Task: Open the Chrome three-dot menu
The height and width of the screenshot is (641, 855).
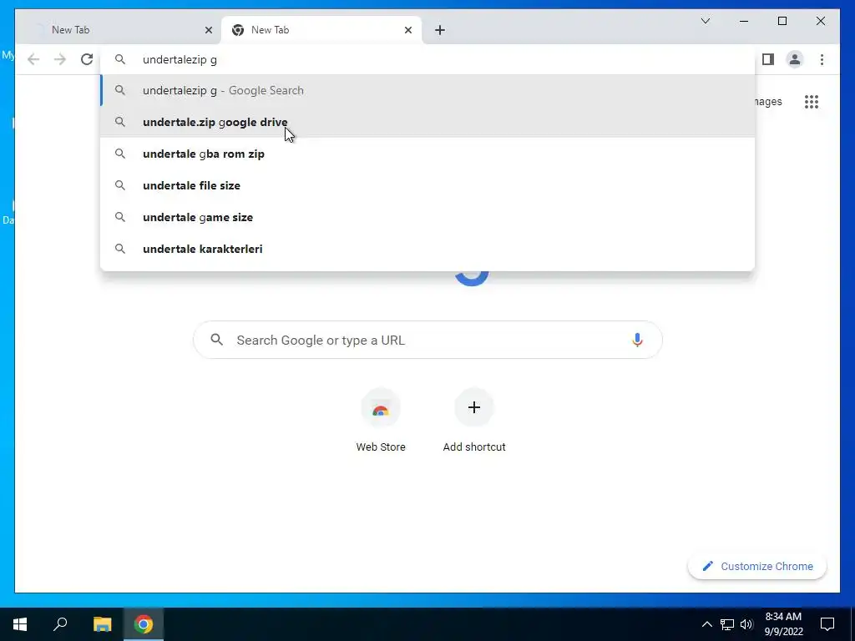Action: 822,59
